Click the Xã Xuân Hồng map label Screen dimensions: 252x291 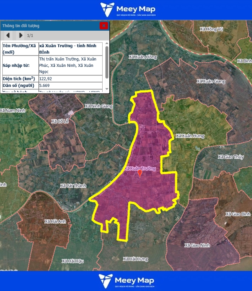(143, 57)
